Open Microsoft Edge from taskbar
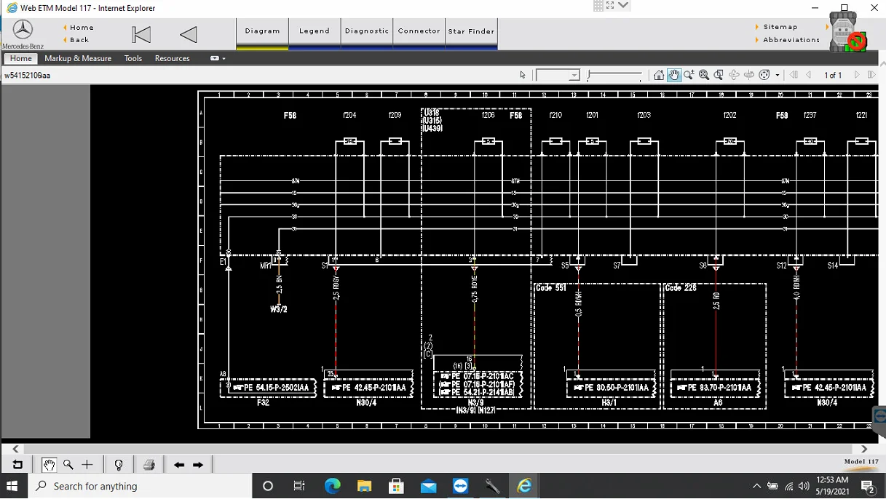886x499 pixels. tap(332, 486)
